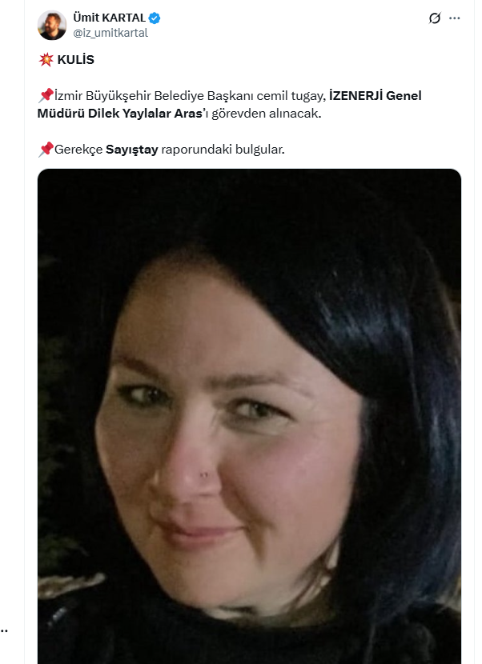Click bold text Müdürü Dilek Yaylalar Aras

coord(120,114)
